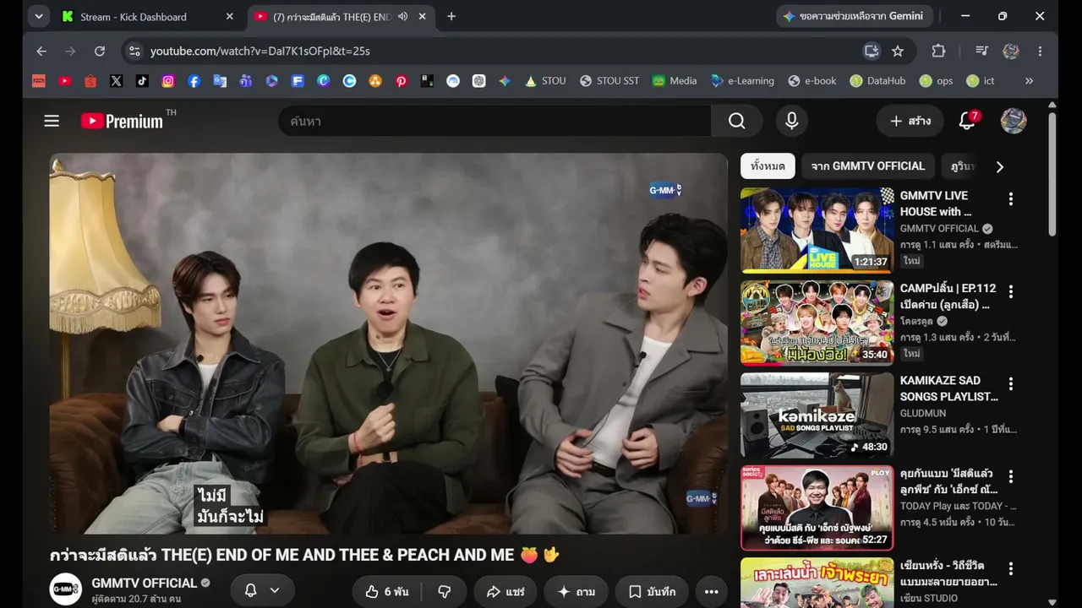1082x608 pixels.
Task: Open Chrome media controls icon
Action: (x=981, y=51)
